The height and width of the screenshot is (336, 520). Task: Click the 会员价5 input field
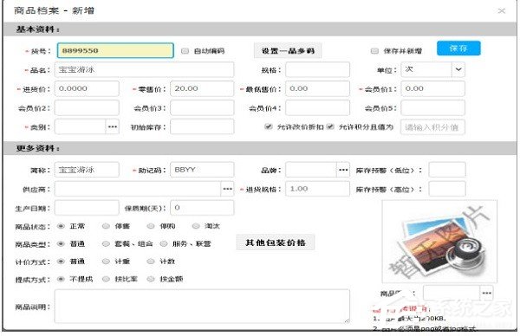(432, 108)
